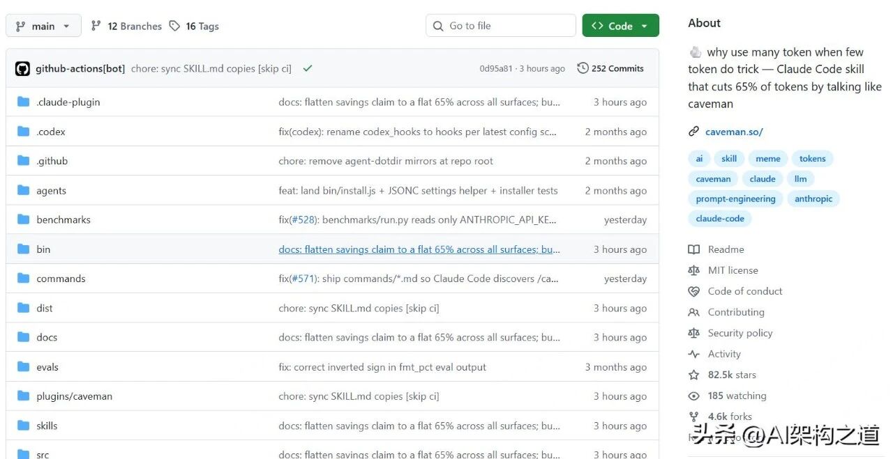Click the docs folder icon
The image size is (893, 459).
click(24, 336)
